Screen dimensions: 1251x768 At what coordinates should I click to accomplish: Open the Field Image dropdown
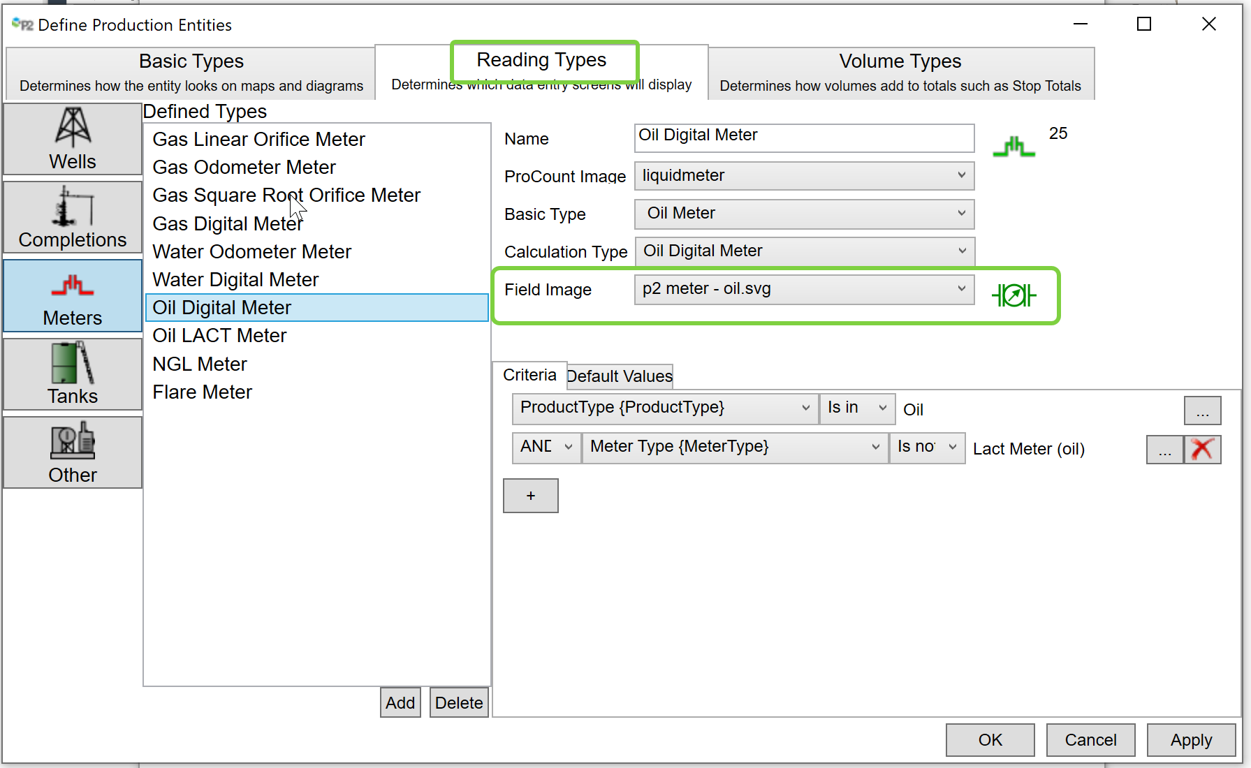(x=803, y=289)
